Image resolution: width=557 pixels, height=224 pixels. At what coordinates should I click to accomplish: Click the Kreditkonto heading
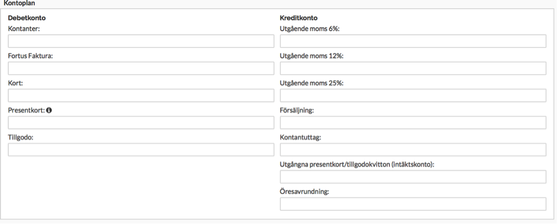point(299,18)
